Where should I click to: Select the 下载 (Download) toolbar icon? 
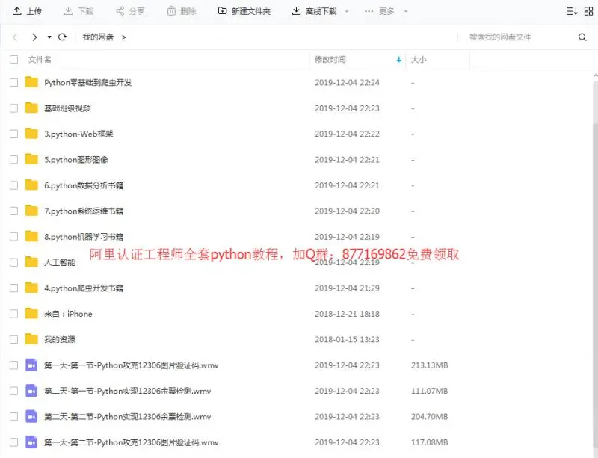point(69,11)
